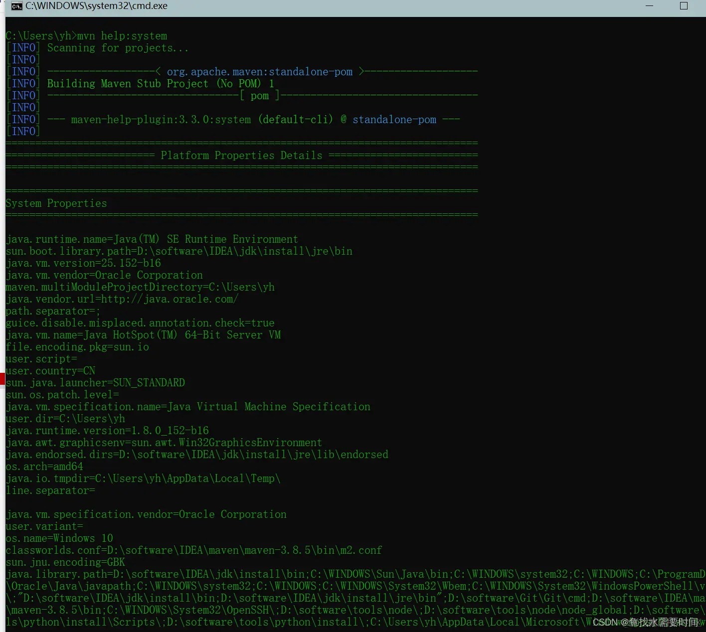706x632 pixels.
Task: Select the os.arch=amd64 line
Action: (44, 467)
